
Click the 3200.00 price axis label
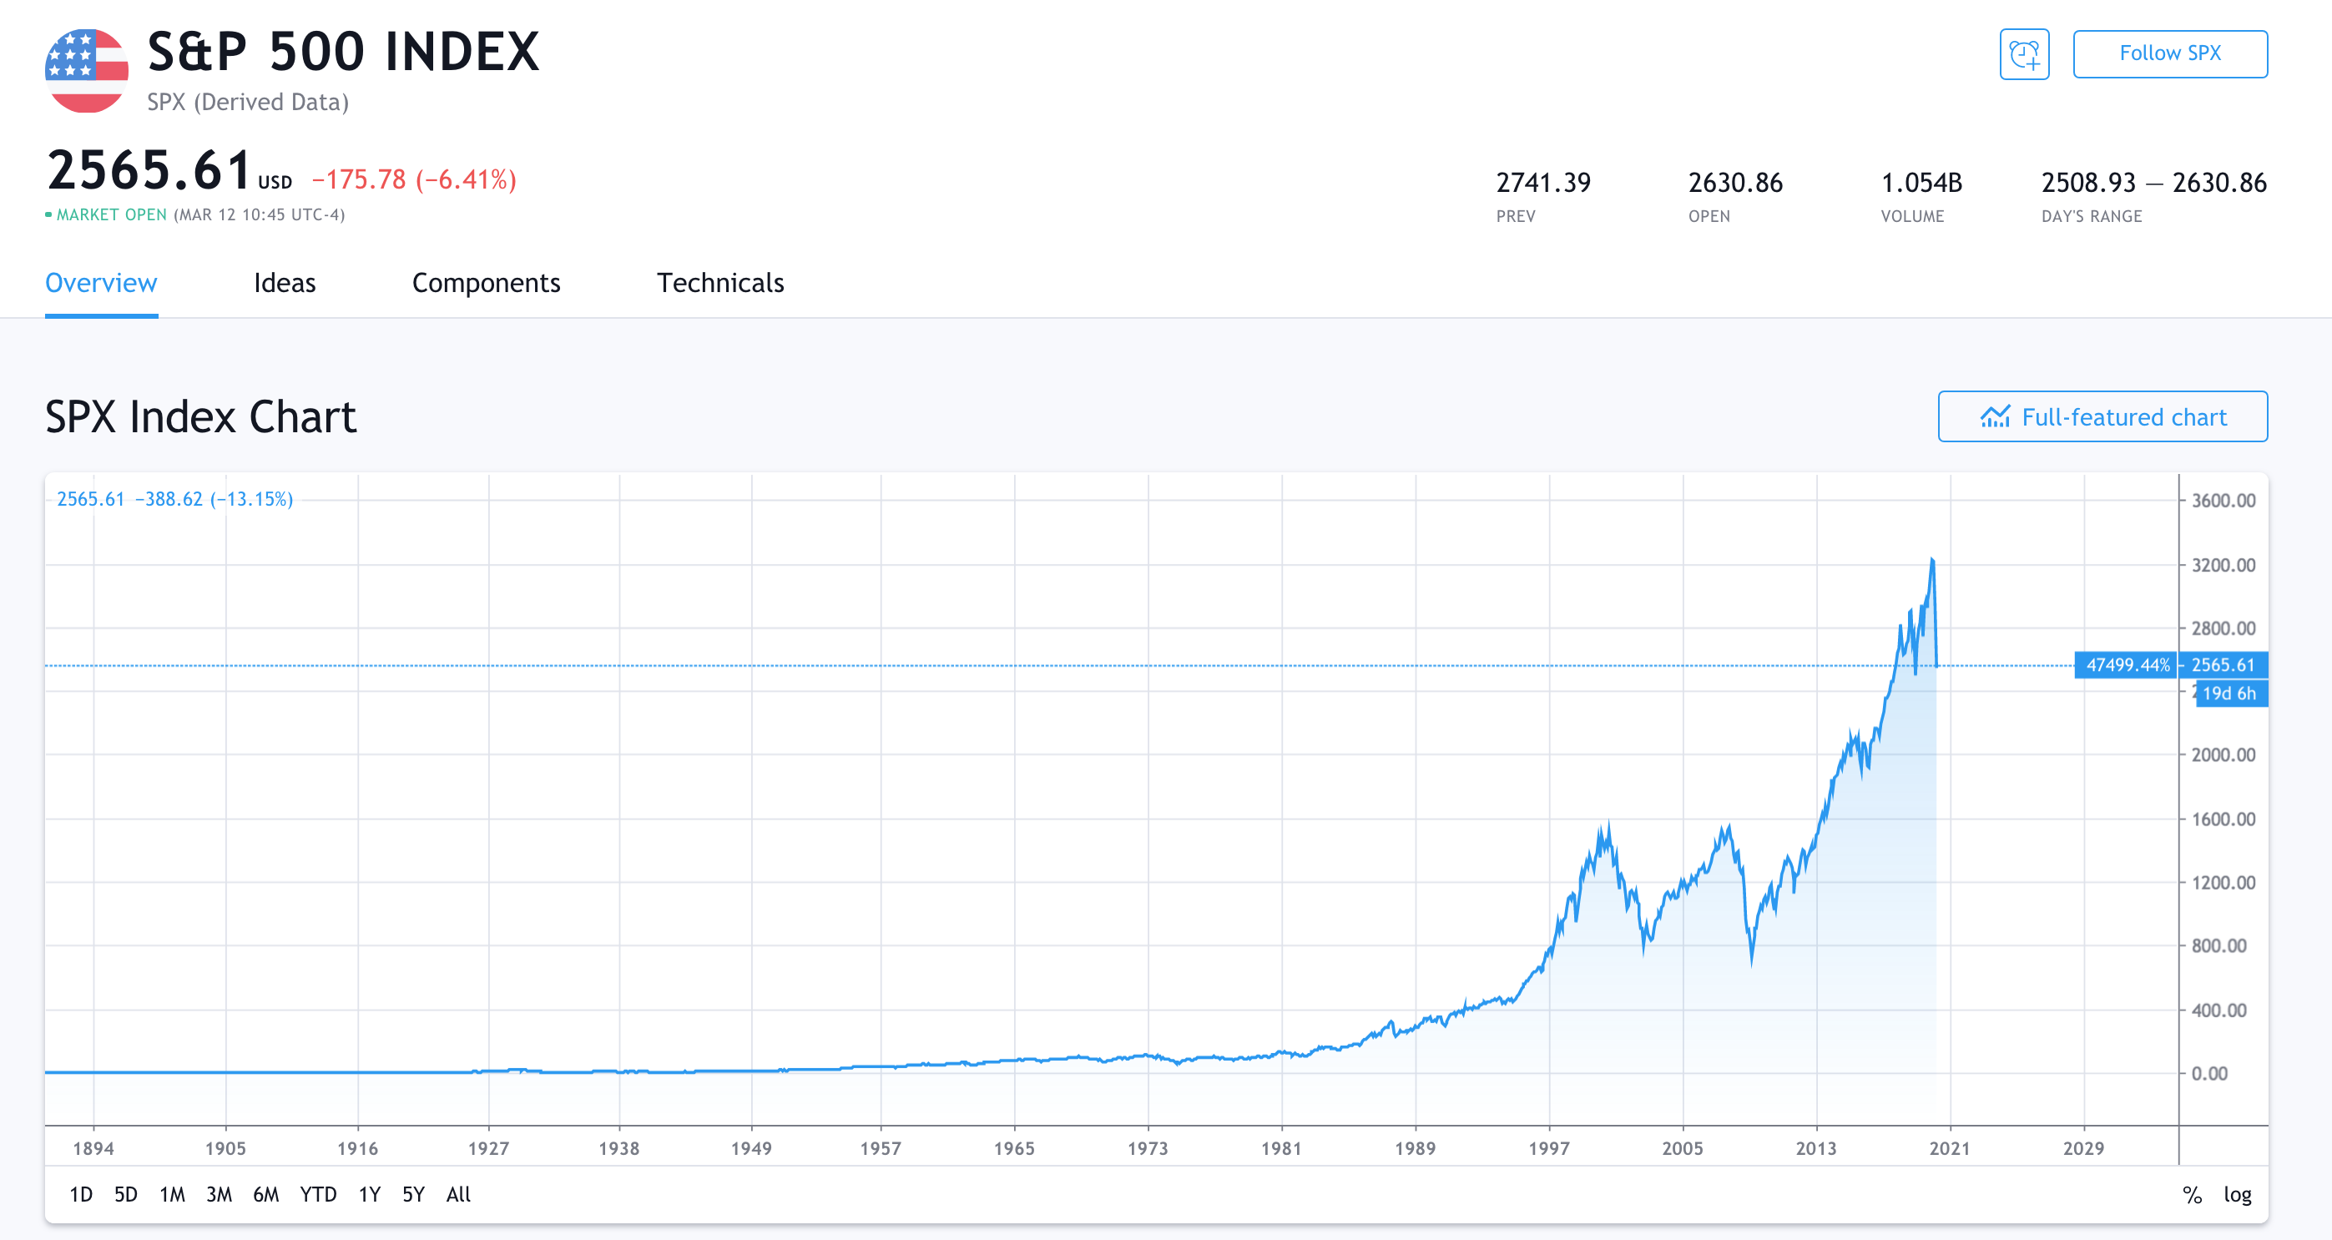click(2223, 565)
